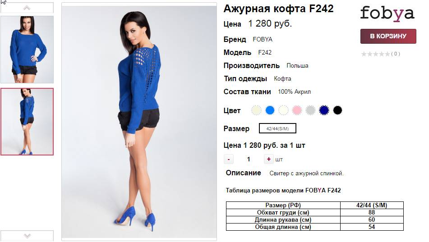Viewport: 429px width, 242px height.
Task: Add item to cart with В КОРЗИНУ
Action: click(388, 36)
